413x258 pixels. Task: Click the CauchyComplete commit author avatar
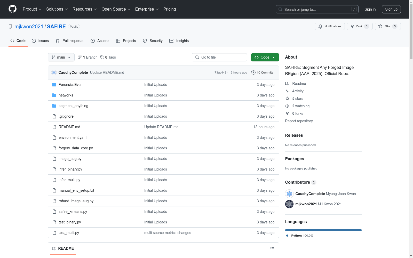click(x=54, y=72)
